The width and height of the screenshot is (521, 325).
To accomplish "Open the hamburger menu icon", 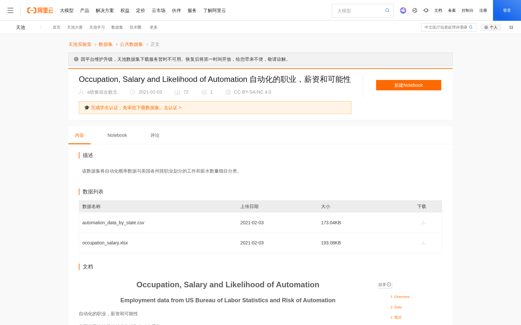I will 10,10.
